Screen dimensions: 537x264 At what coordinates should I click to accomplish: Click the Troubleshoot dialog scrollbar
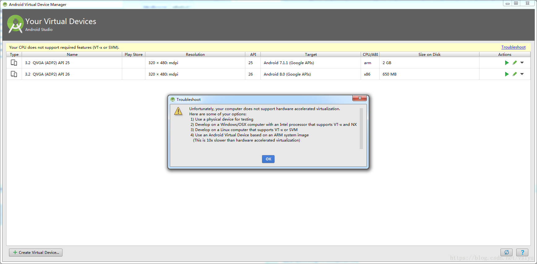(x=361, y=128)
